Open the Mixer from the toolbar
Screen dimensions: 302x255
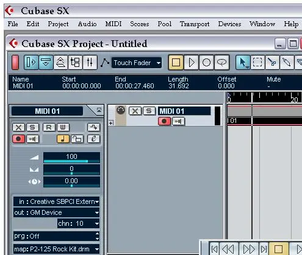click(90, 62)
